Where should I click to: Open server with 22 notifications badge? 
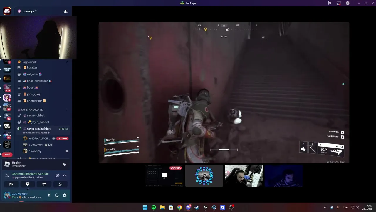tap(7, 135)
